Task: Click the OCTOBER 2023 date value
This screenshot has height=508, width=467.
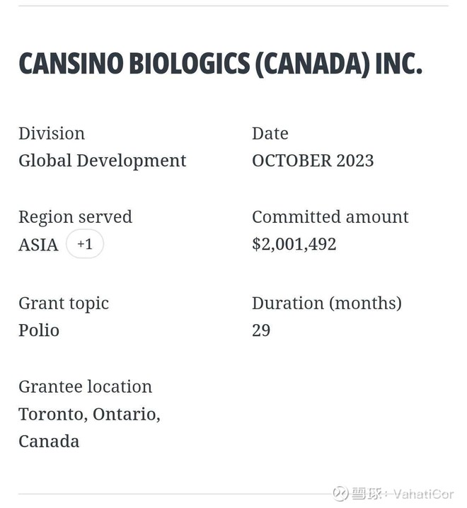Action: pyautogui.click(x=313, y=161)
